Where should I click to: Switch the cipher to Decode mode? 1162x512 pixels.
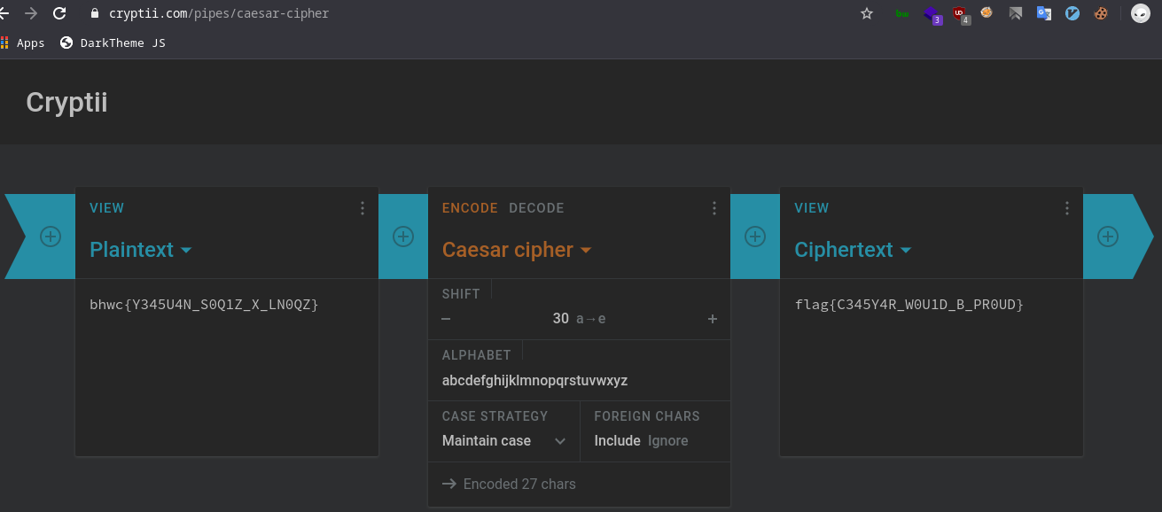[x=536, y=208]
